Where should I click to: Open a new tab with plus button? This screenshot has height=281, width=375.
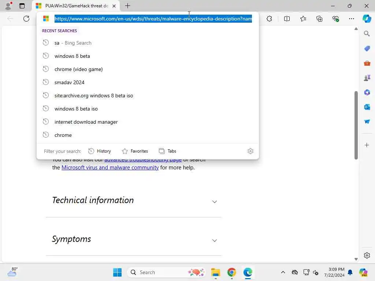pyautogui.click(x=128, y=6)
